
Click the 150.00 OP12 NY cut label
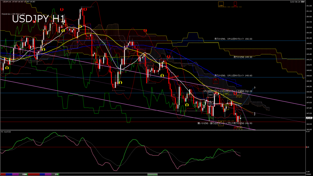pyautogui.click(x=233, y=39)
